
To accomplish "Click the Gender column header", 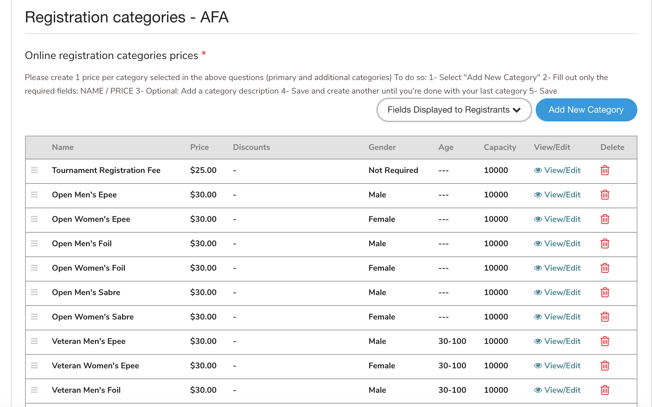I will point(382,147).
